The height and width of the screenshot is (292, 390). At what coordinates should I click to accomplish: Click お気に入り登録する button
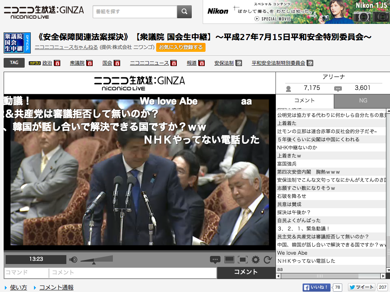tap(181, 47)
